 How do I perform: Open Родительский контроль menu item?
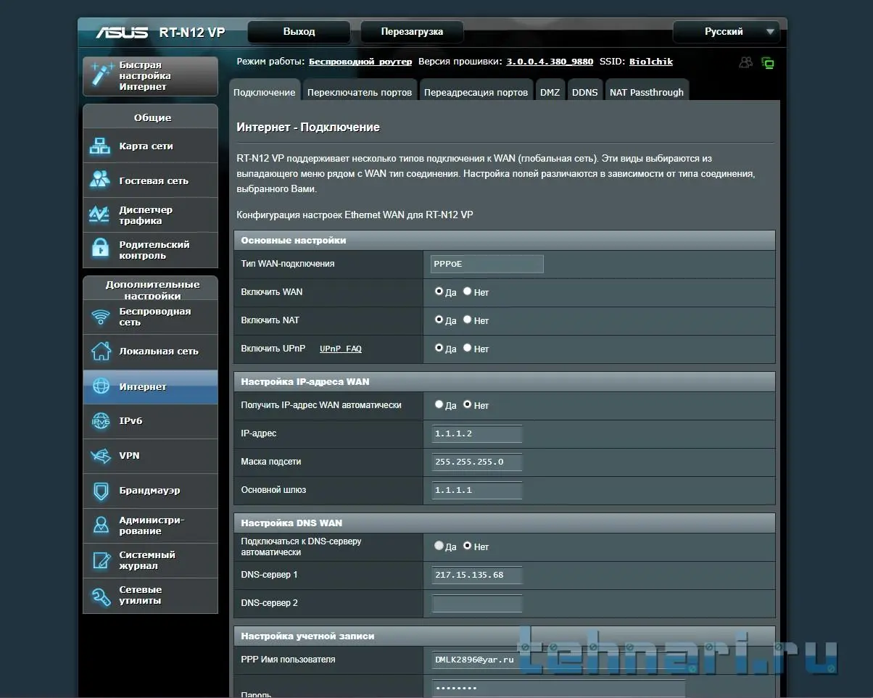[x=150, y=250]
